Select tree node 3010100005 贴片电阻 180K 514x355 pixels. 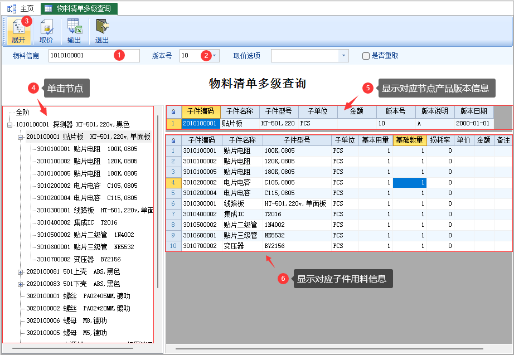point(87,173)
